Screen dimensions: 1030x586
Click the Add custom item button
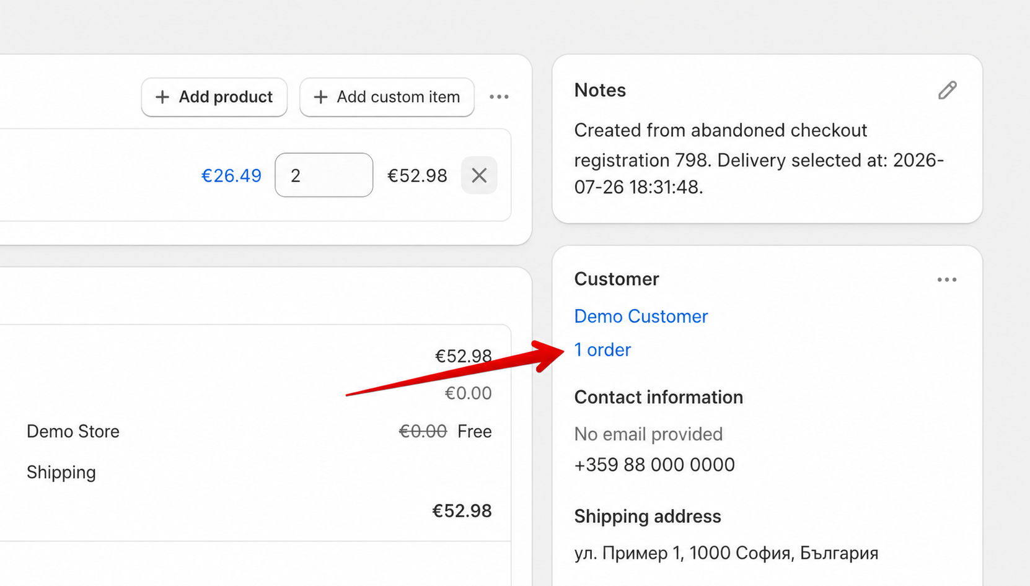pyautogui.click(x=387, y=97)
